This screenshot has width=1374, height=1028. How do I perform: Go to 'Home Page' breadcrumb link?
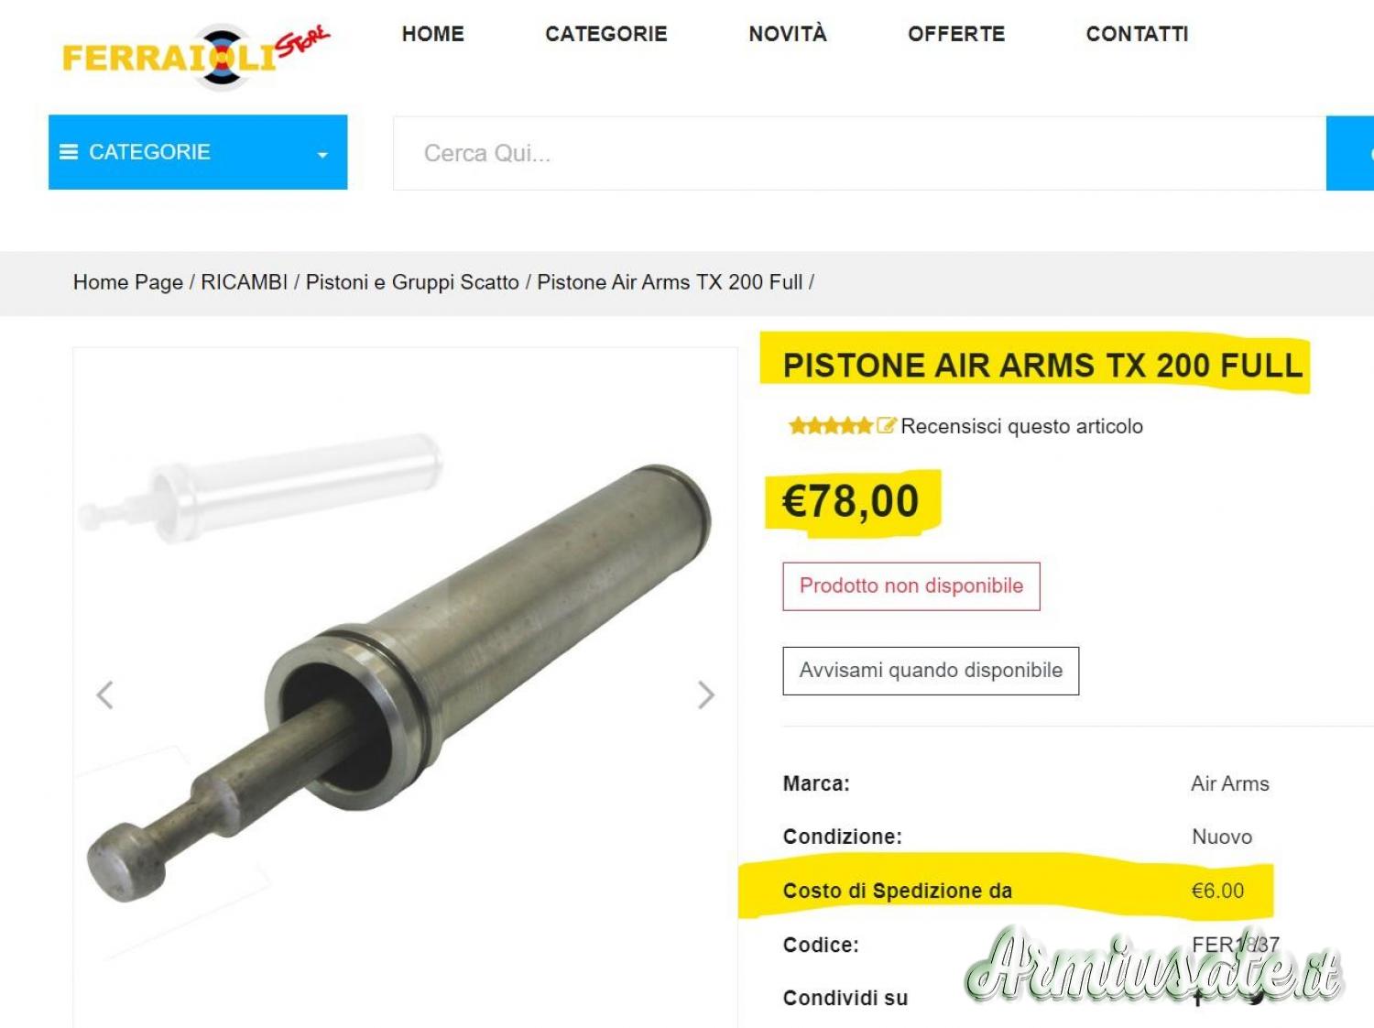point(128,282)
